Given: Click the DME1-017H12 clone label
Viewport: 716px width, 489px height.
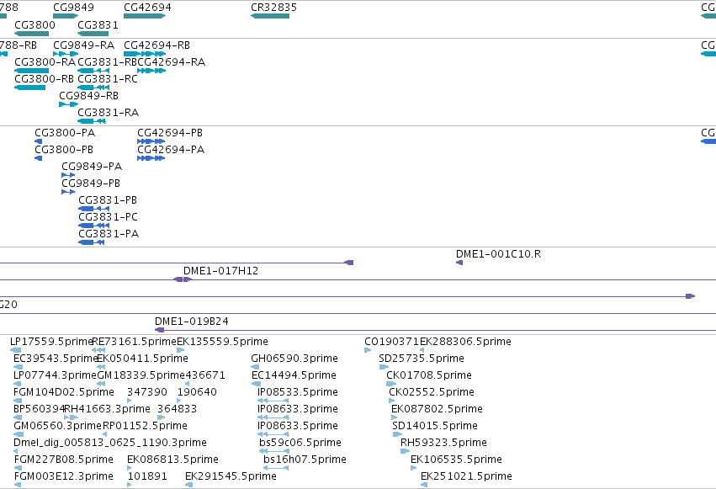Looking at the screenshot, I should pyautogui.click(x=220, y=271).
